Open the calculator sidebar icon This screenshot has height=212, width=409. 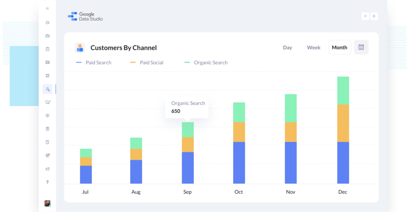(48, 129)
